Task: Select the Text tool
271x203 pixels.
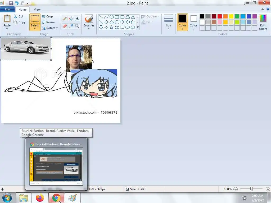Action: (77, 19)
